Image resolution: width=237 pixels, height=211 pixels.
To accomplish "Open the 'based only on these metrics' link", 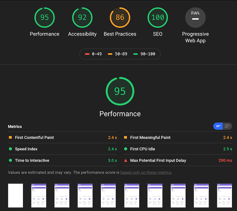I will pyautogui.click(x=146, y=172).
